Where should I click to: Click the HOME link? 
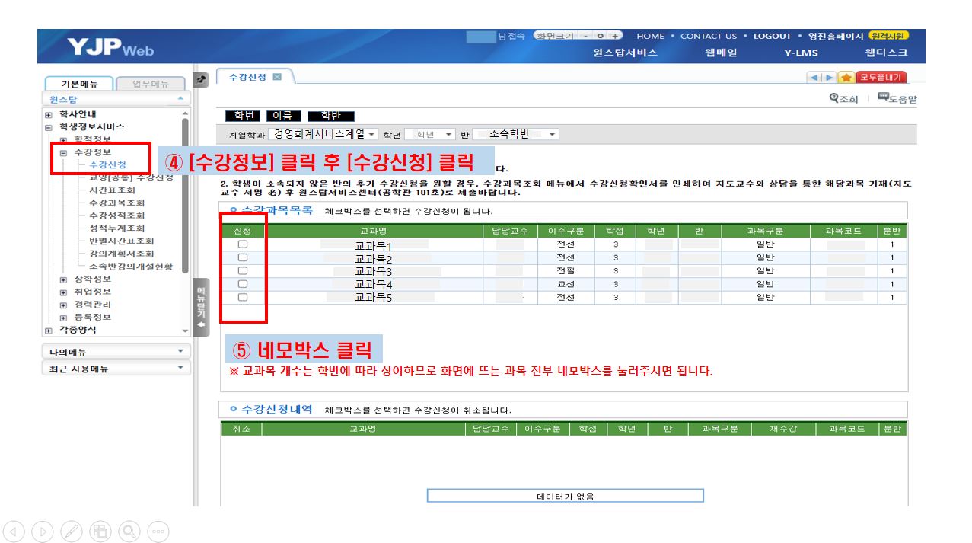tap(650, 36)
